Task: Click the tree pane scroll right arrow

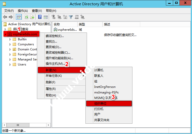Action: (48, 125)
